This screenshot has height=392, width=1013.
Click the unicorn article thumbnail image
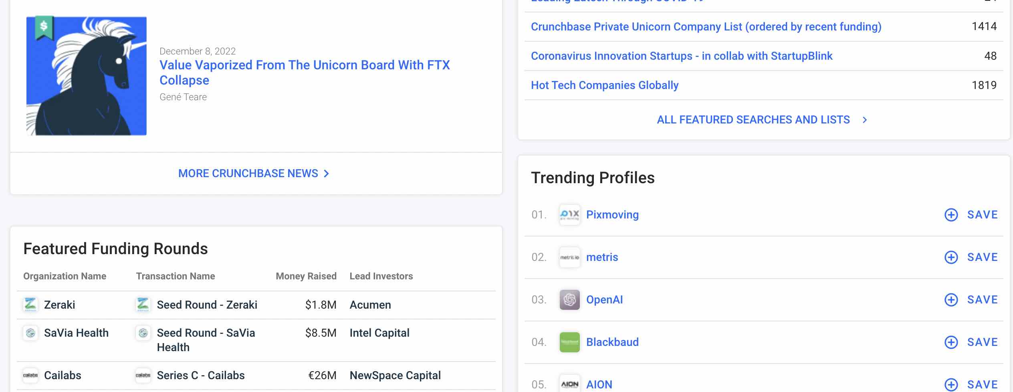coord(87,76)
